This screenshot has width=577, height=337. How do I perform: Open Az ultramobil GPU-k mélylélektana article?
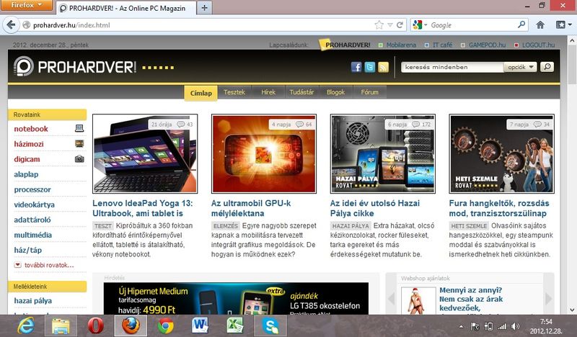pyautogui.click(x=251, y=208)
